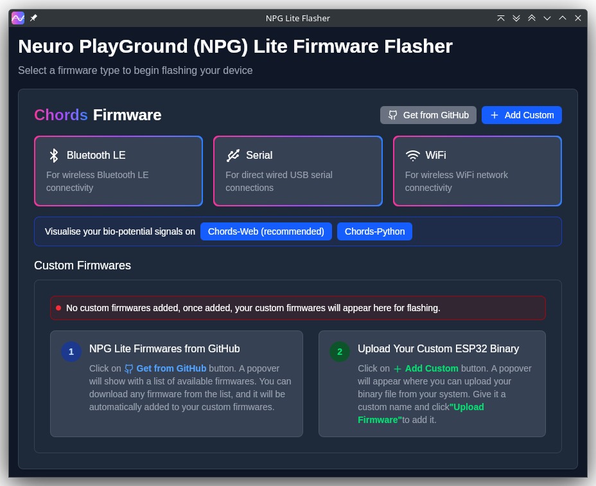Click the step 1 numbered circle badge

tap(71, 352)
